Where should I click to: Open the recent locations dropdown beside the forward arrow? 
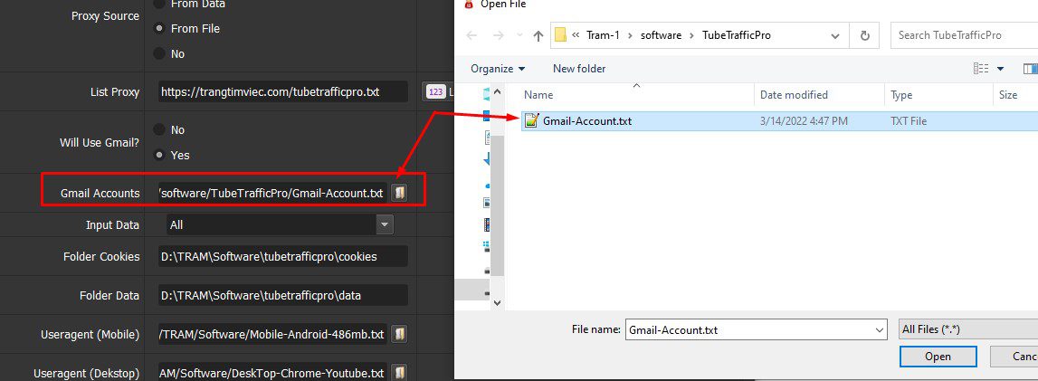(519, 35)
